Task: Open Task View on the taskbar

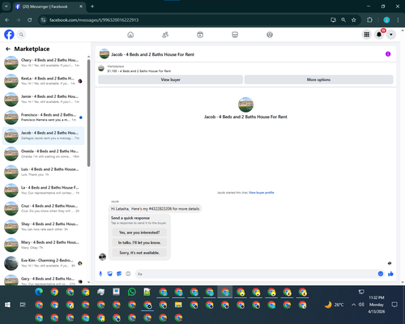Action: pos(23,305)
